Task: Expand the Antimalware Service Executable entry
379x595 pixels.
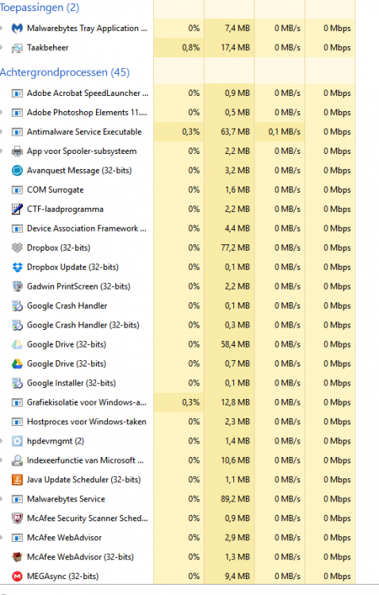Action: 2,132
